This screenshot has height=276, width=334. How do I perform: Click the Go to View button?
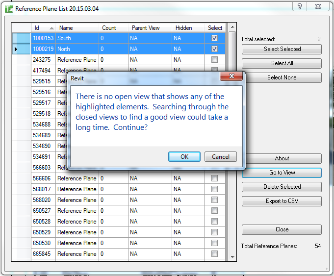coord(282,173)
